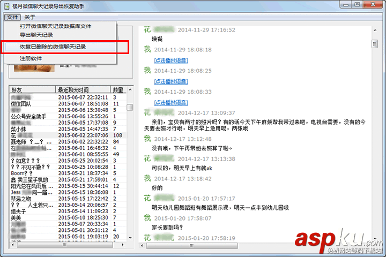
Task: Close the application window
Action: (x=373, y=5)
